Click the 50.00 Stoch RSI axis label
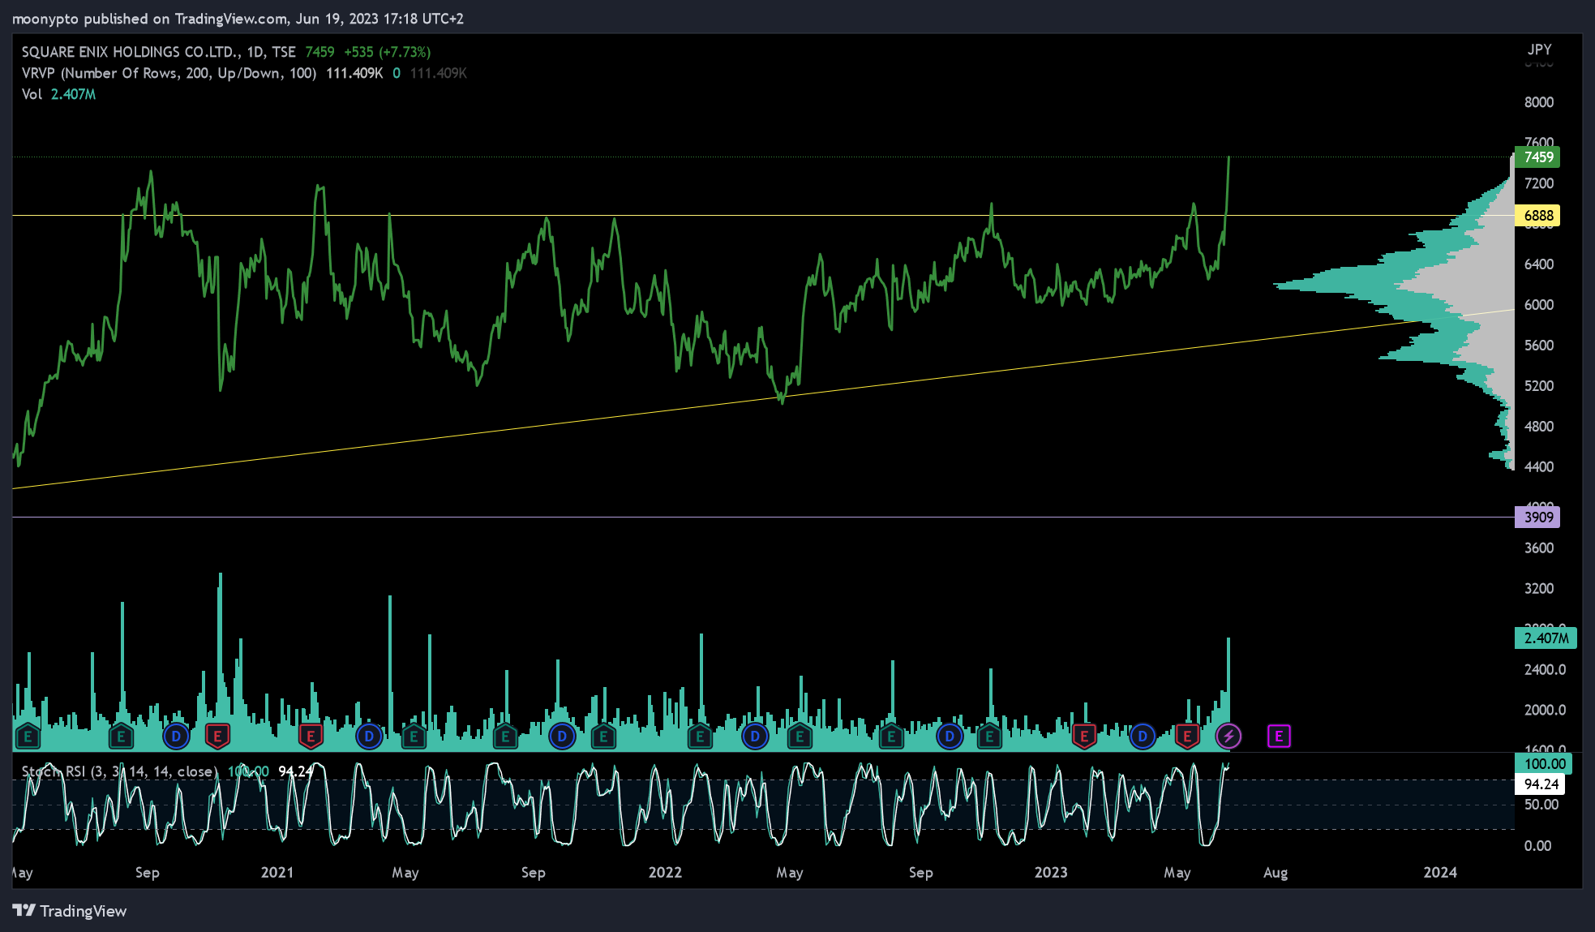Viewport: 1595px width, 932px height. (x=1541, y=805)
